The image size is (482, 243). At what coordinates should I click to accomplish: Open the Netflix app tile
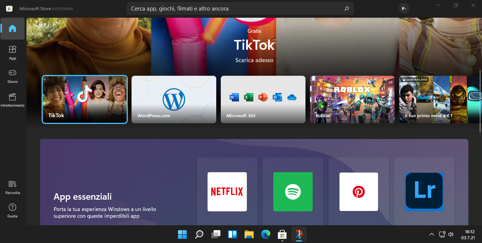[227, 191]
